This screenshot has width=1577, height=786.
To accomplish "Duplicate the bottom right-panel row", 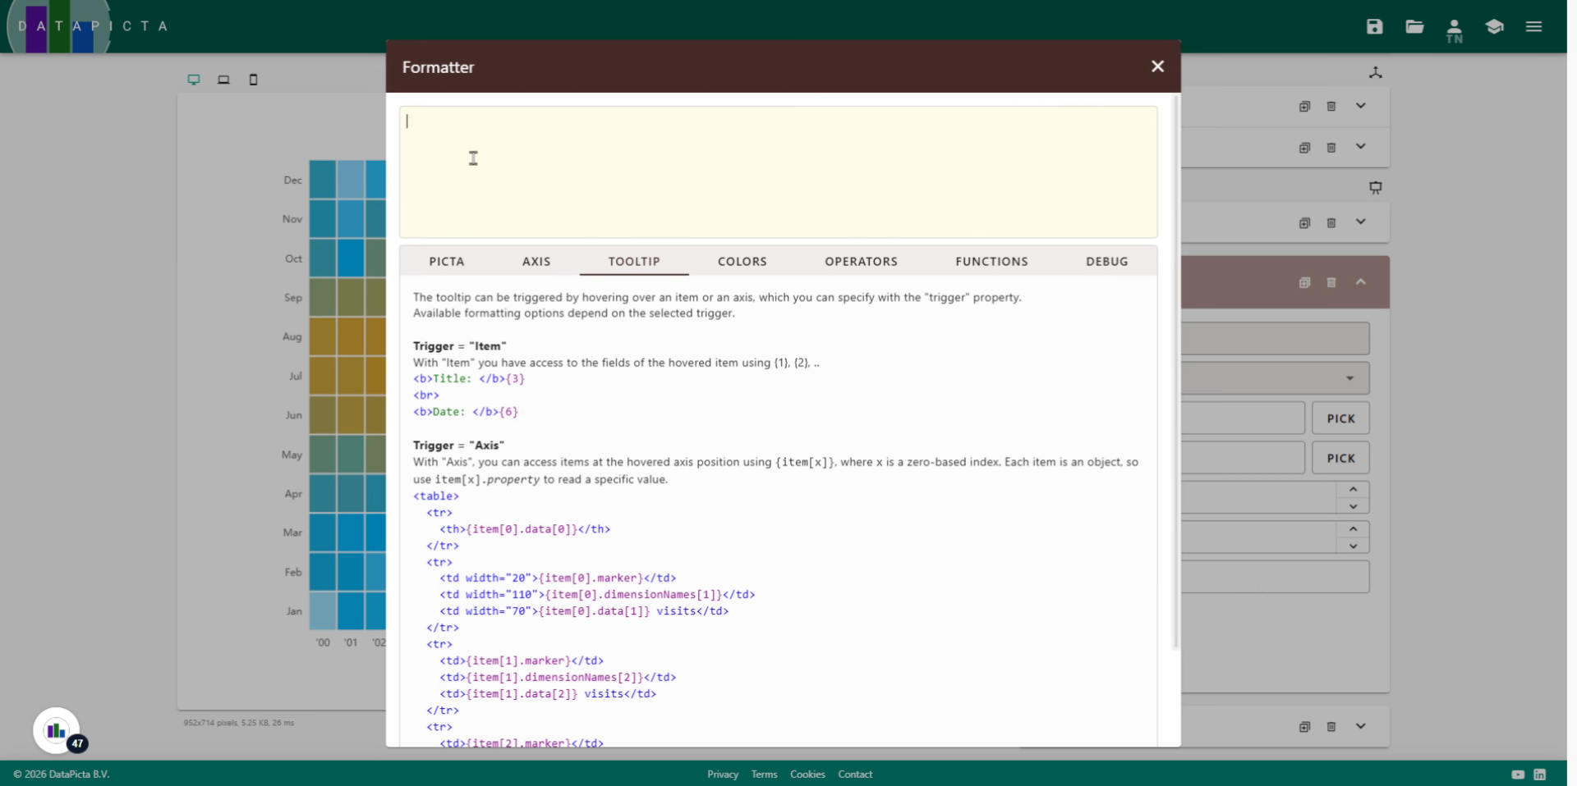I will 1304,727.
